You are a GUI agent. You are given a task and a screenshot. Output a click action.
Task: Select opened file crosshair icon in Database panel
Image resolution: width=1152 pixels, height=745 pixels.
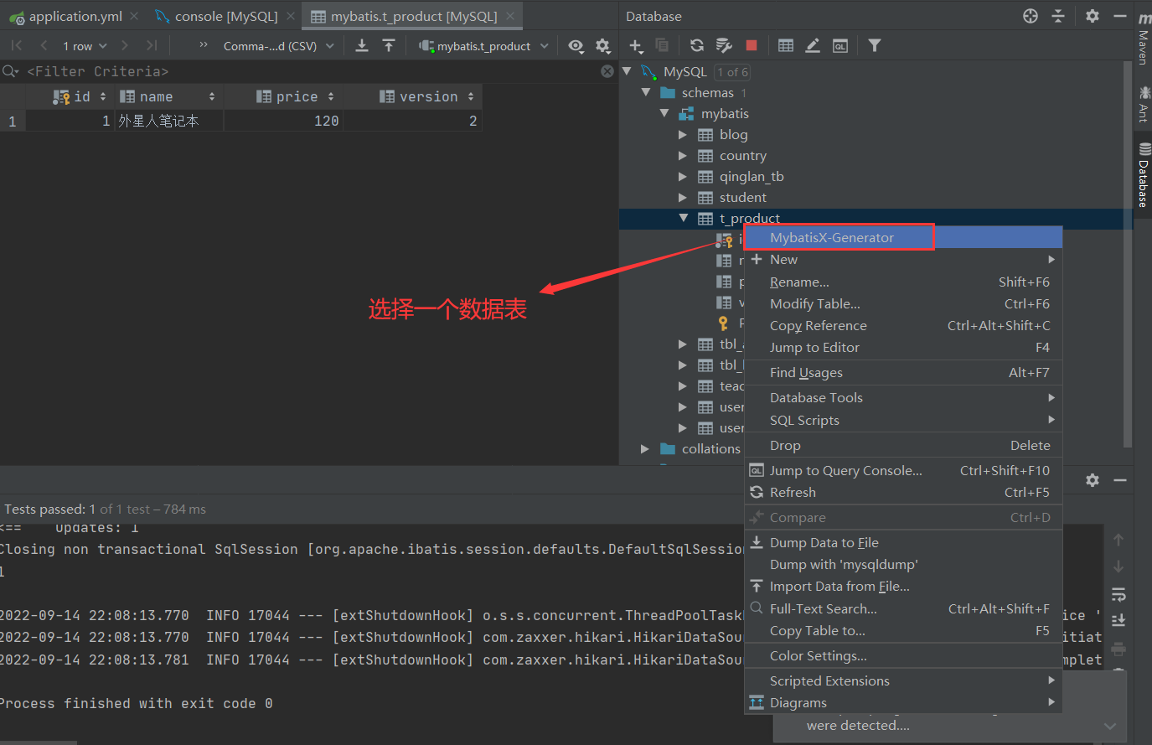[1031, 16]
